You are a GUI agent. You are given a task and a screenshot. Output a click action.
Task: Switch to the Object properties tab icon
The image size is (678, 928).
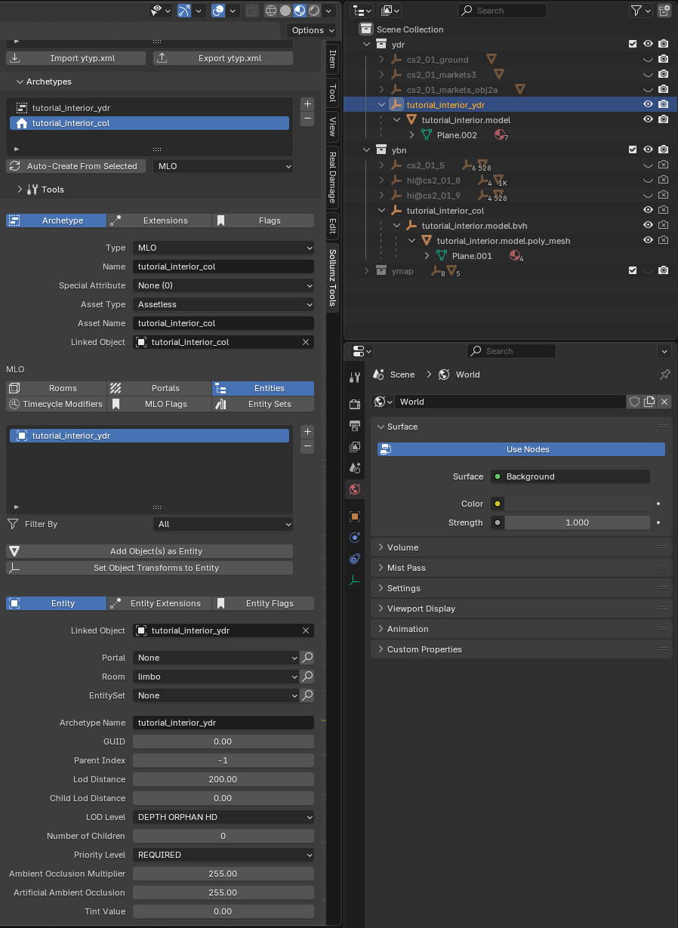(x=355, y=516)
